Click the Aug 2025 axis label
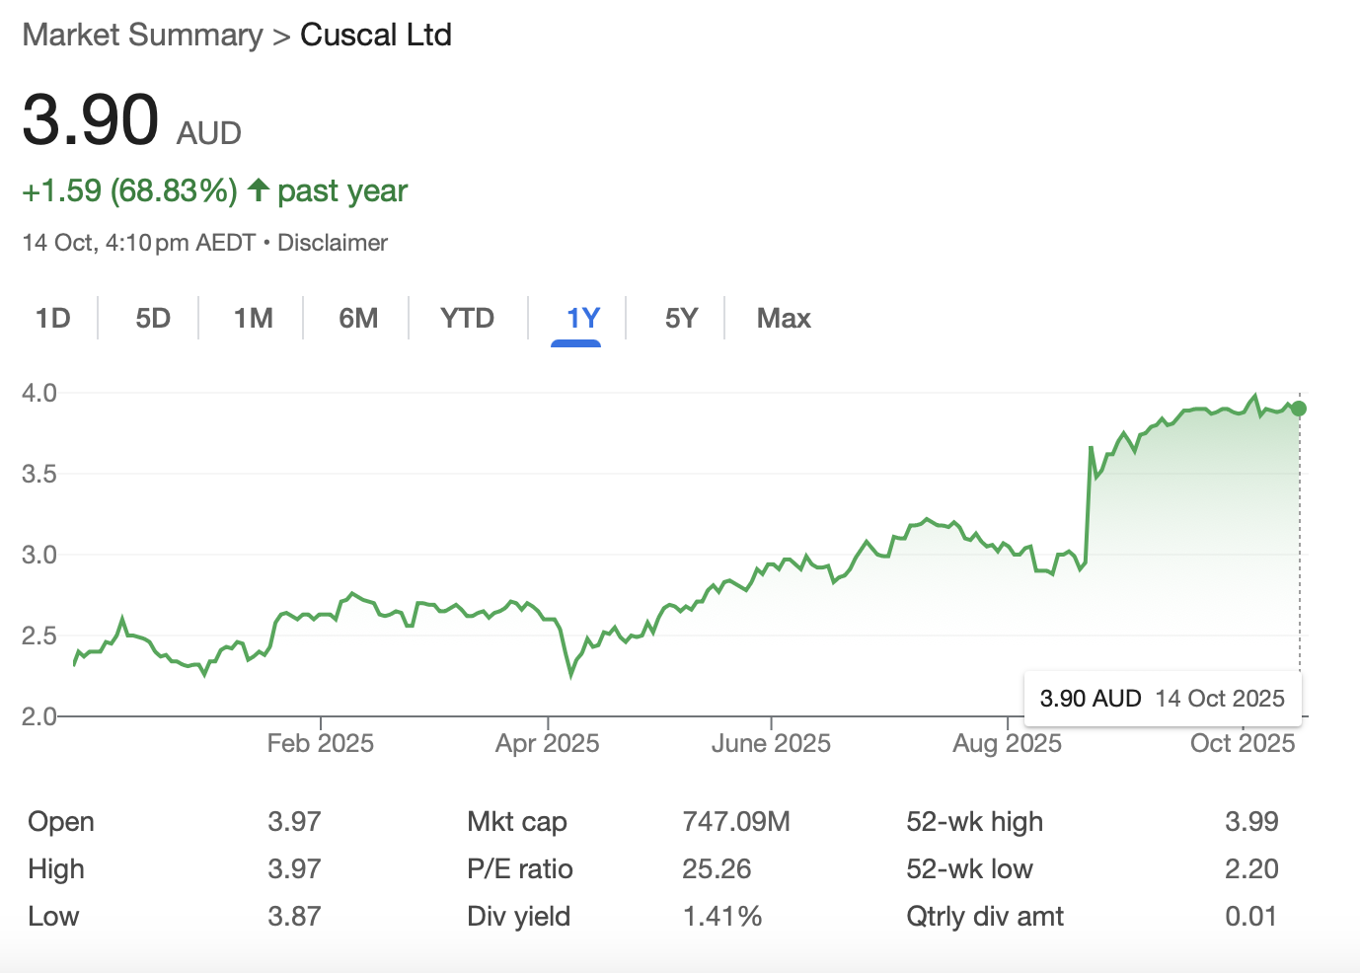The width and height of the screenshot is (1360, 973). [x=1007, y=743]
